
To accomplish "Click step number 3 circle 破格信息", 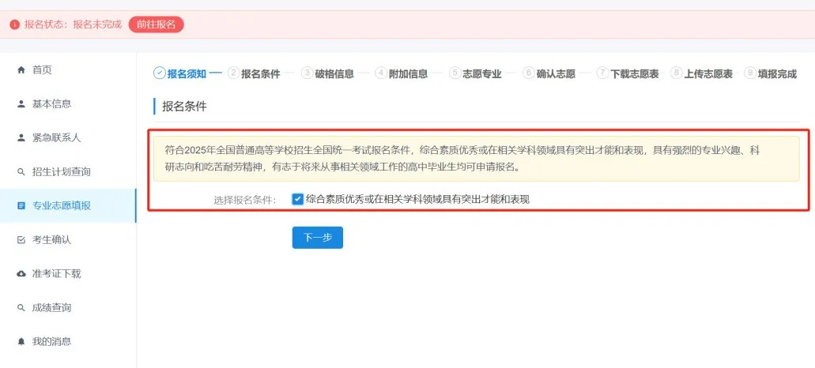I will tap(308, 73).
